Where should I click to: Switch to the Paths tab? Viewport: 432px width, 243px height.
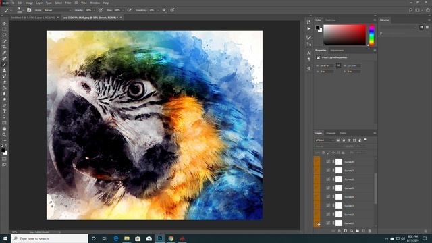(x=343, y=133)
